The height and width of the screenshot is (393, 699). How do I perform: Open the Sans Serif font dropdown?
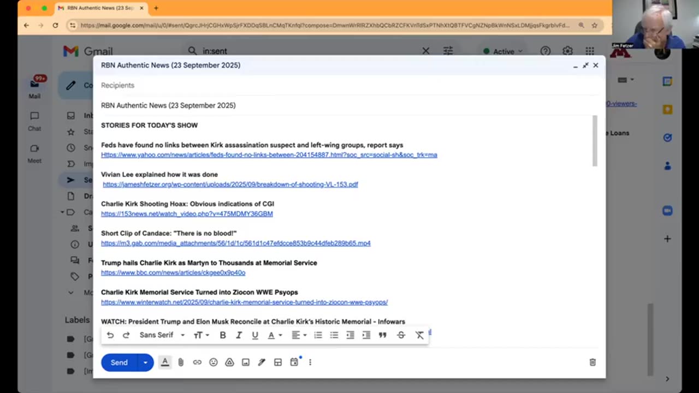click(162, 335)
